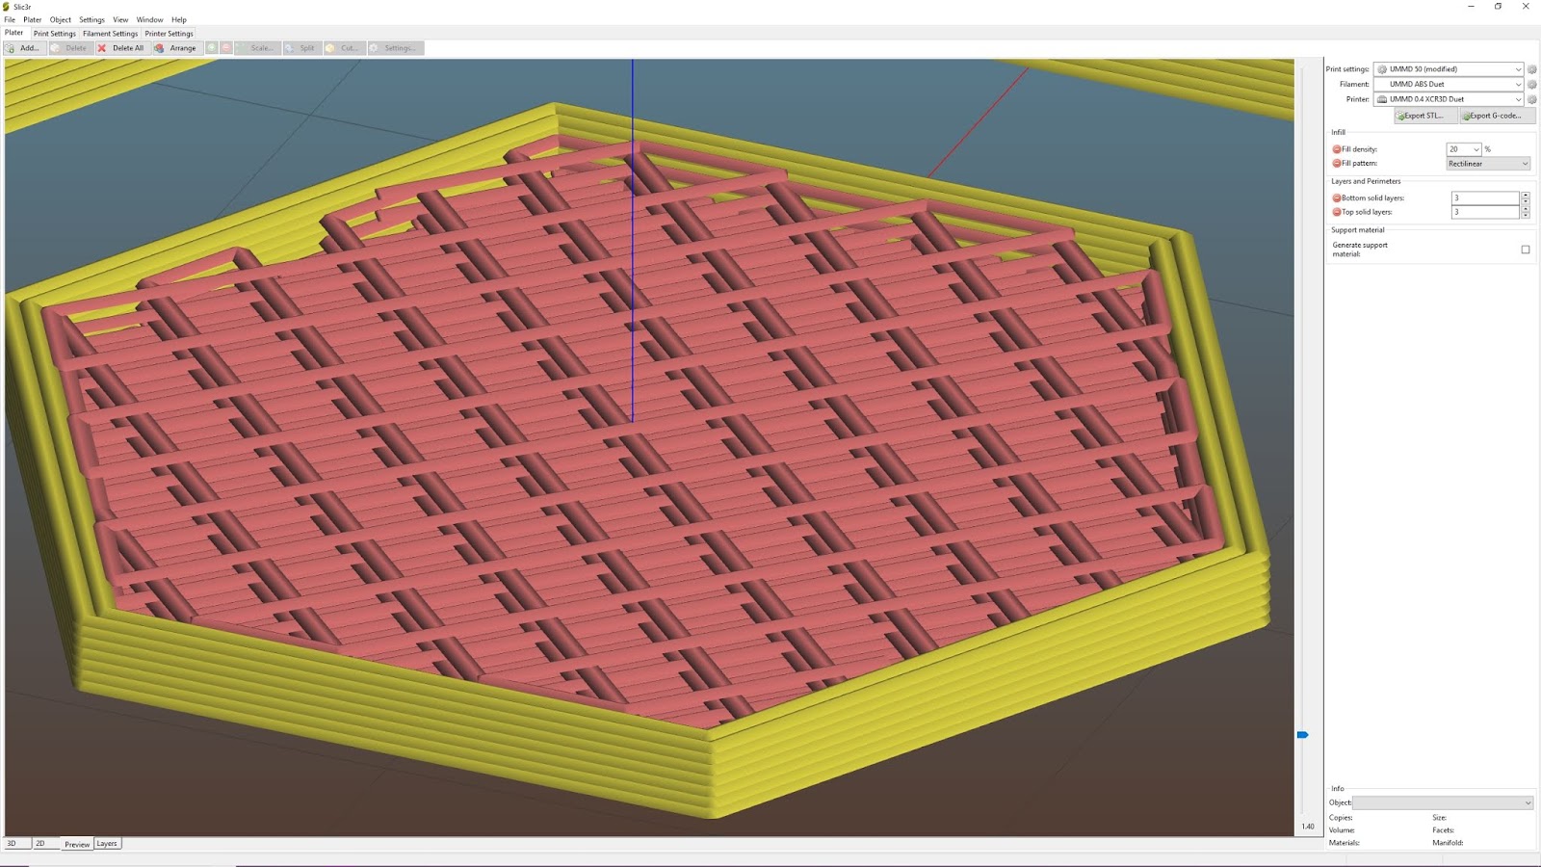The height and width of the screenshot is (867, 1541).
Task: Open printer settings gear beside UMMD 0.4 XCR3D
Action: point(1531,99)
